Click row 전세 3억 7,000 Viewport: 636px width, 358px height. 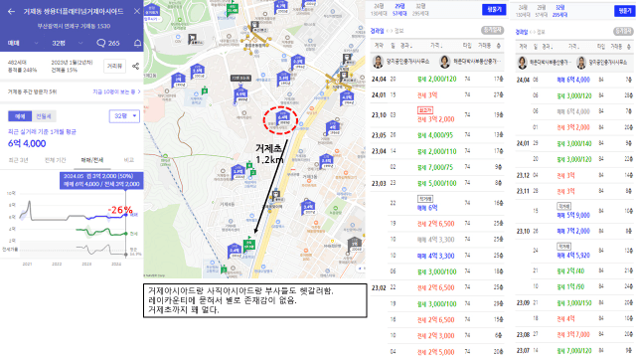[574, 335]
